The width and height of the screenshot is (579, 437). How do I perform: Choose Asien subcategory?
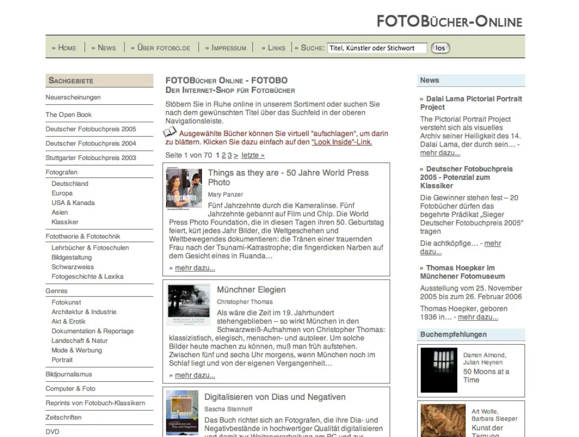(60, 212)
